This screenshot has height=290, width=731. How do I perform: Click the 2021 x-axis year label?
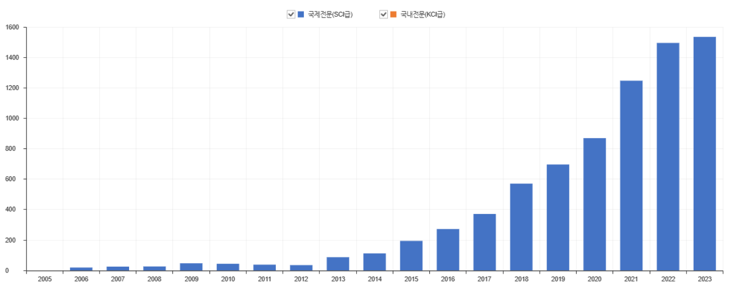[631, 279]
